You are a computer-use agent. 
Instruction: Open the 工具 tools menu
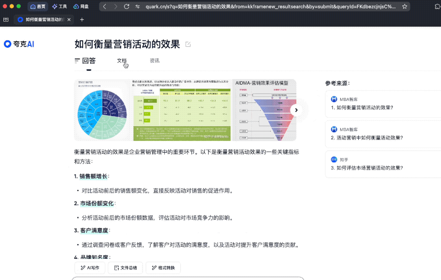pyautogui.click(x=60, y=6)
